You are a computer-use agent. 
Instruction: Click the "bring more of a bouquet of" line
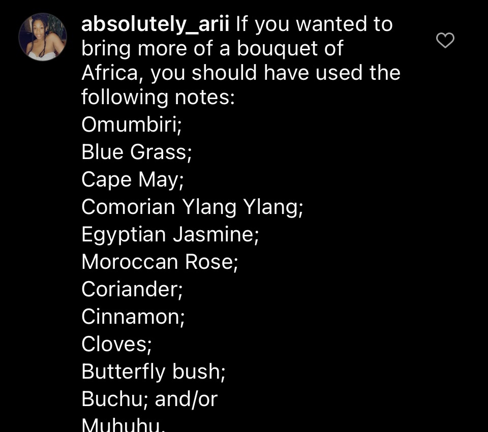[212, 48]
